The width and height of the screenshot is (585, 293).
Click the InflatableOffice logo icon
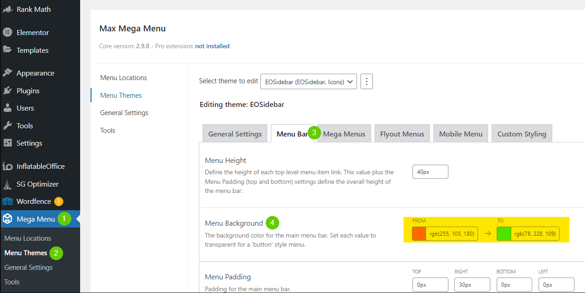[x=7, y=166]
